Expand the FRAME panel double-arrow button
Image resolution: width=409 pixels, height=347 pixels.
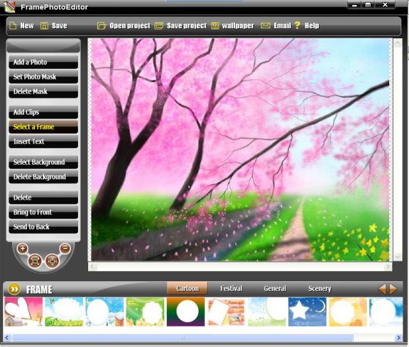[14, 289]
